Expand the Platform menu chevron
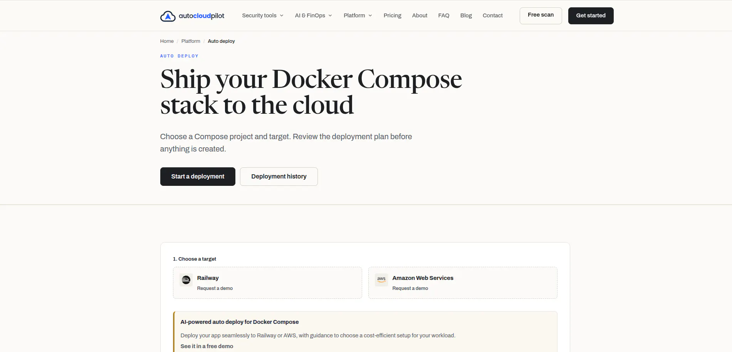The image size is (732, 352). click(370, 16)
